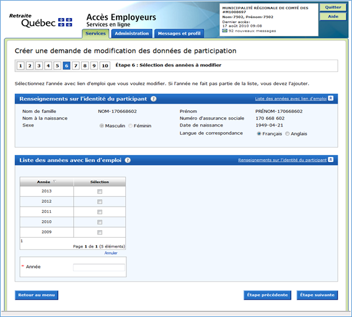Image resolution: width=352 pixels, height=317 pixels.
Task: Open Aide help button
Action: pos(333,16)
